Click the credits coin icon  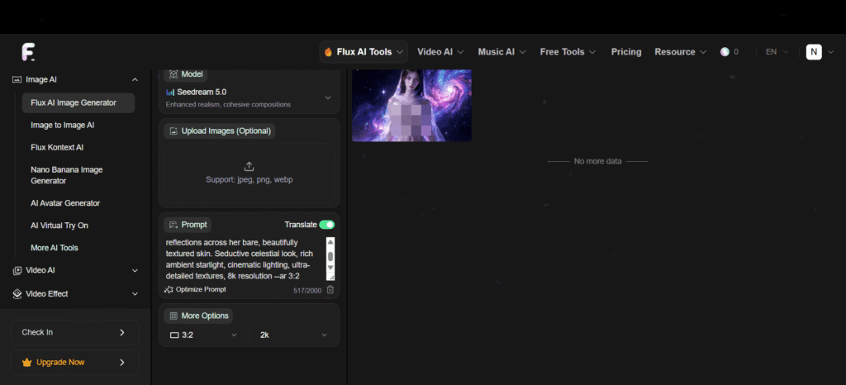pyautogui.click(x=725, y=52)
